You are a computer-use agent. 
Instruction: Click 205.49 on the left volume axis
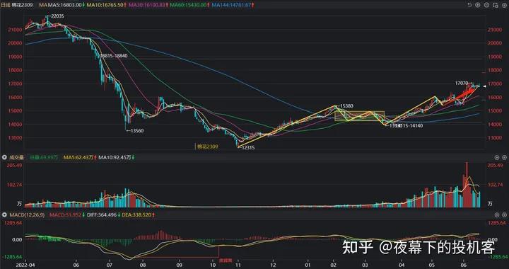pos(14,166)
